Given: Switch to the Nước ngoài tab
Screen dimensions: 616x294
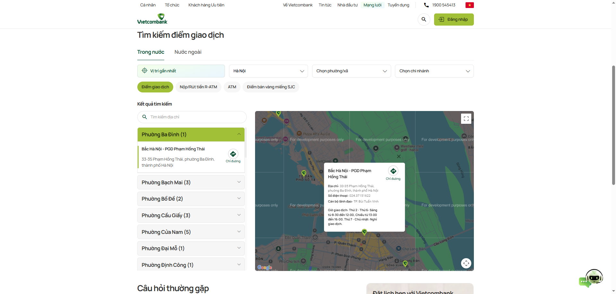Looking at the screenshot, I should pyautogui.click(x=188, y=52).
